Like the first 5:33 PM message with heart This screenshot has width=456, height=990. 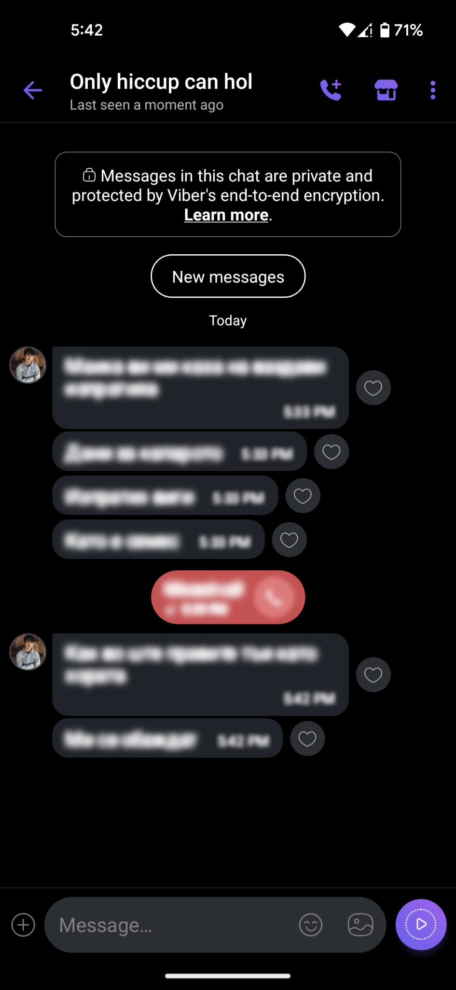point(373,388)
